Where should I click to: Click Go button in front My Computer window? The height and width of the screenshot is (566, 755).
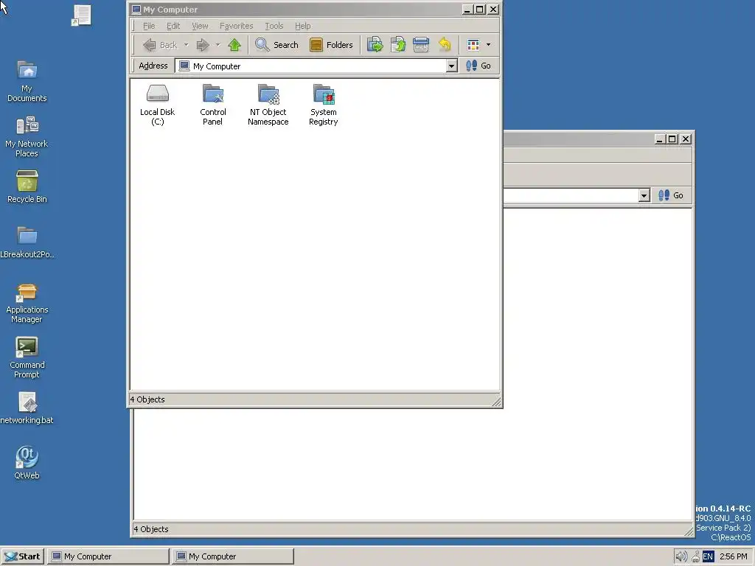479,66
